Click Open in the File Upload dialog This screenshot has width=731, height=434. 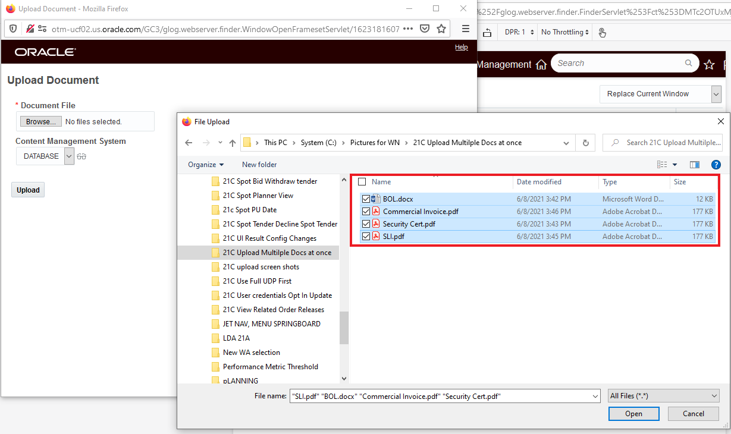633,414
